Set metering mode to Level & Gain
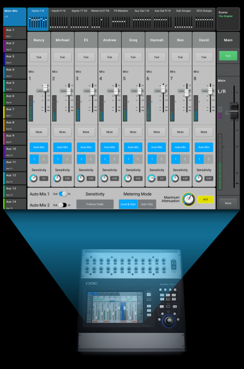The image size is (244, 369). [x=128, y=204]
